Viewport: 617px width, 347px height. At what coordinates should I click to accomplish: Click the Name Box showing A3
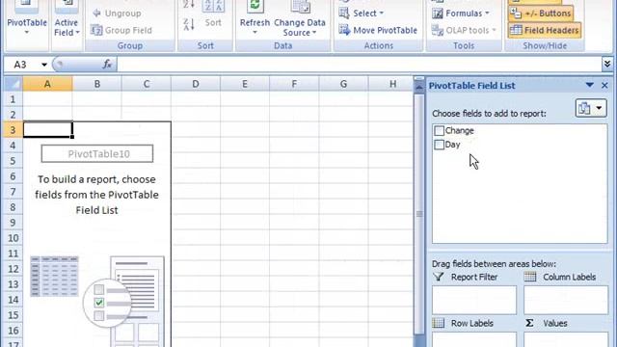(21, 65)
